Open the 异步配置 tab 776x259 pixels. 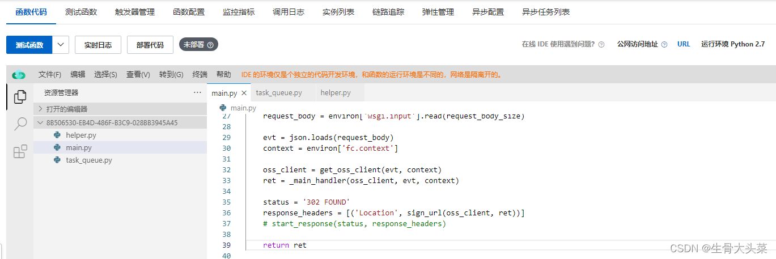click(x=488, y=12)
